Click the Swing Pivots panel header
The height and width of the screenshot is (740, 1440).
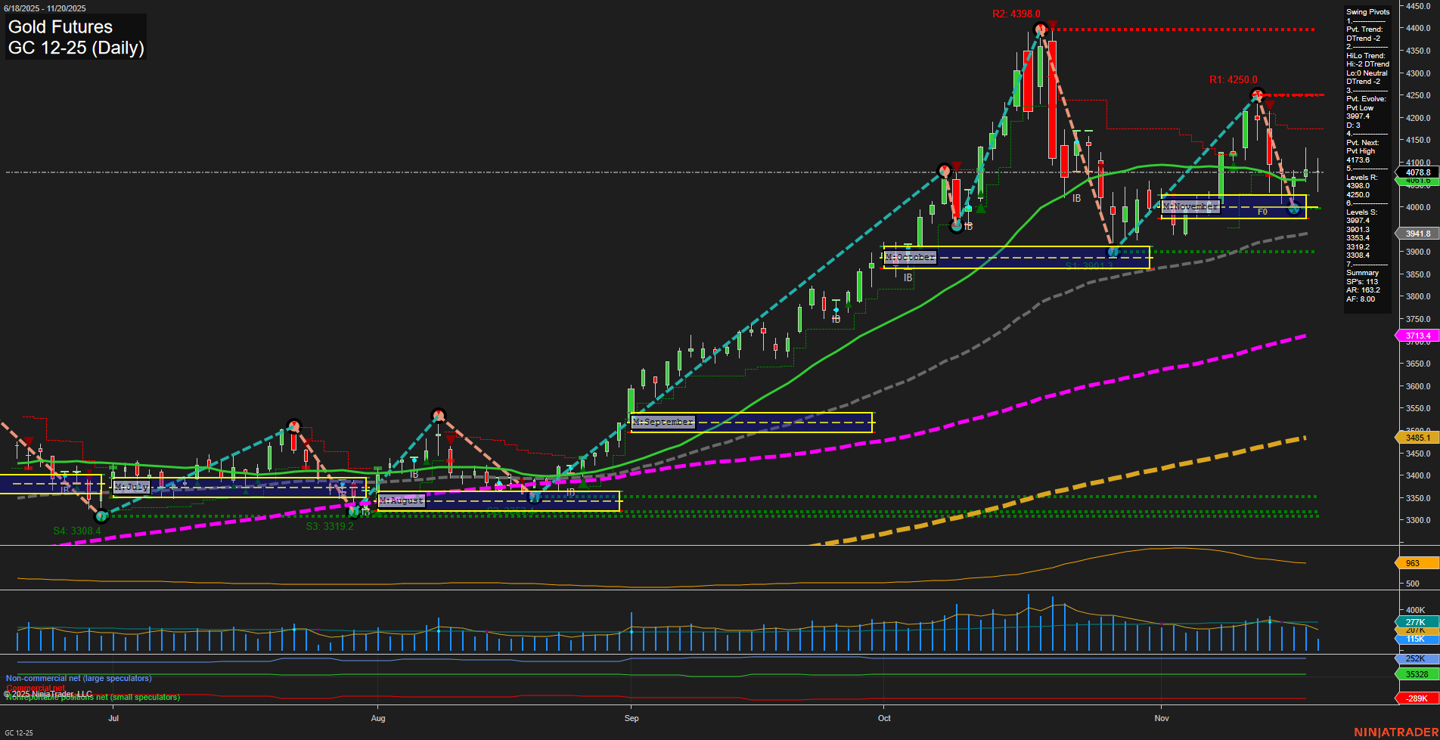coord(1367,11)
